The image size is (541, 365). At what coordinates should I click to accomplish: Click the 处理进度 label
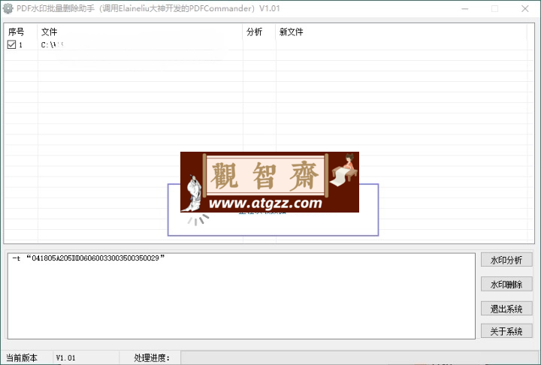(x=152, y=357)
